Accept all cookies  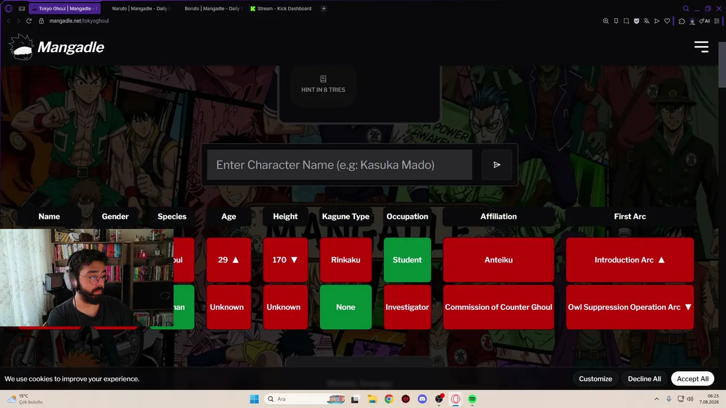click(693, 379)
